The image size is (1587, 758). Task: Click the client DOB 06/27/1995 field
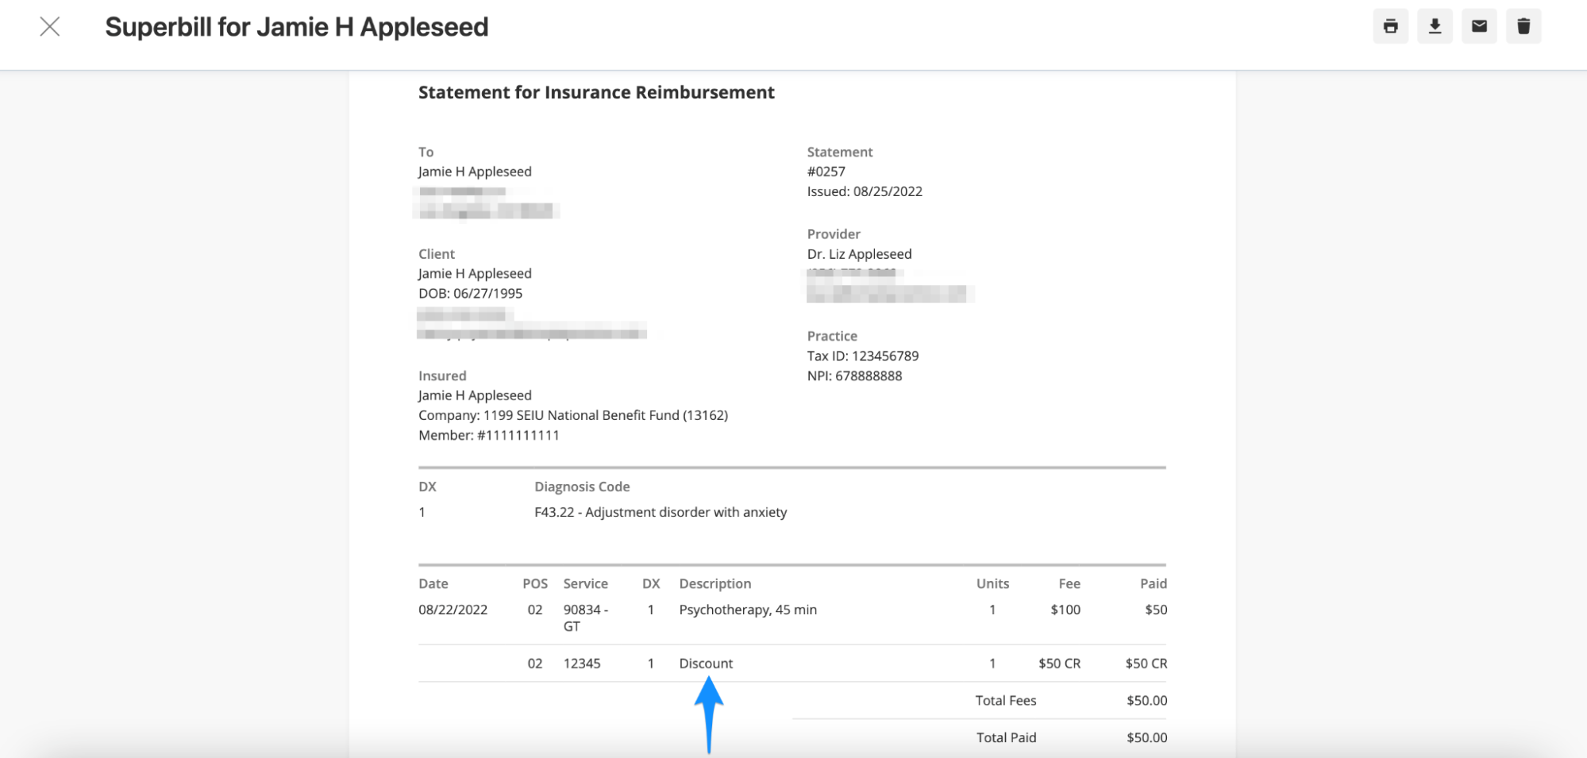[x=470, y=293]
